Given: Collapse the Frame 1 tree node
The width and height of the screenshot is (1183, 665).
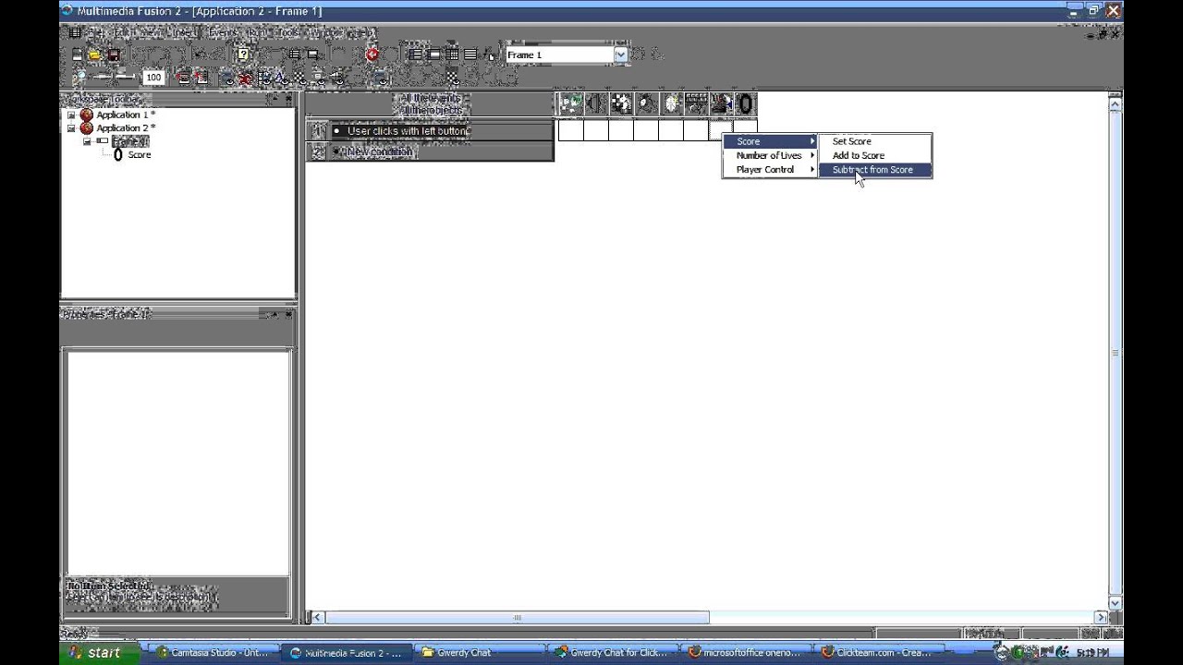Looking at the screenshot, I should pos(87,141).
